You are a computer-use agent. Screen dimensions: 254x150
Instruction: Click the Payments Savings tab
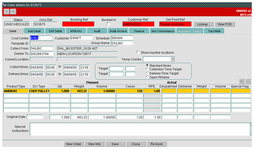click(190, 31)
